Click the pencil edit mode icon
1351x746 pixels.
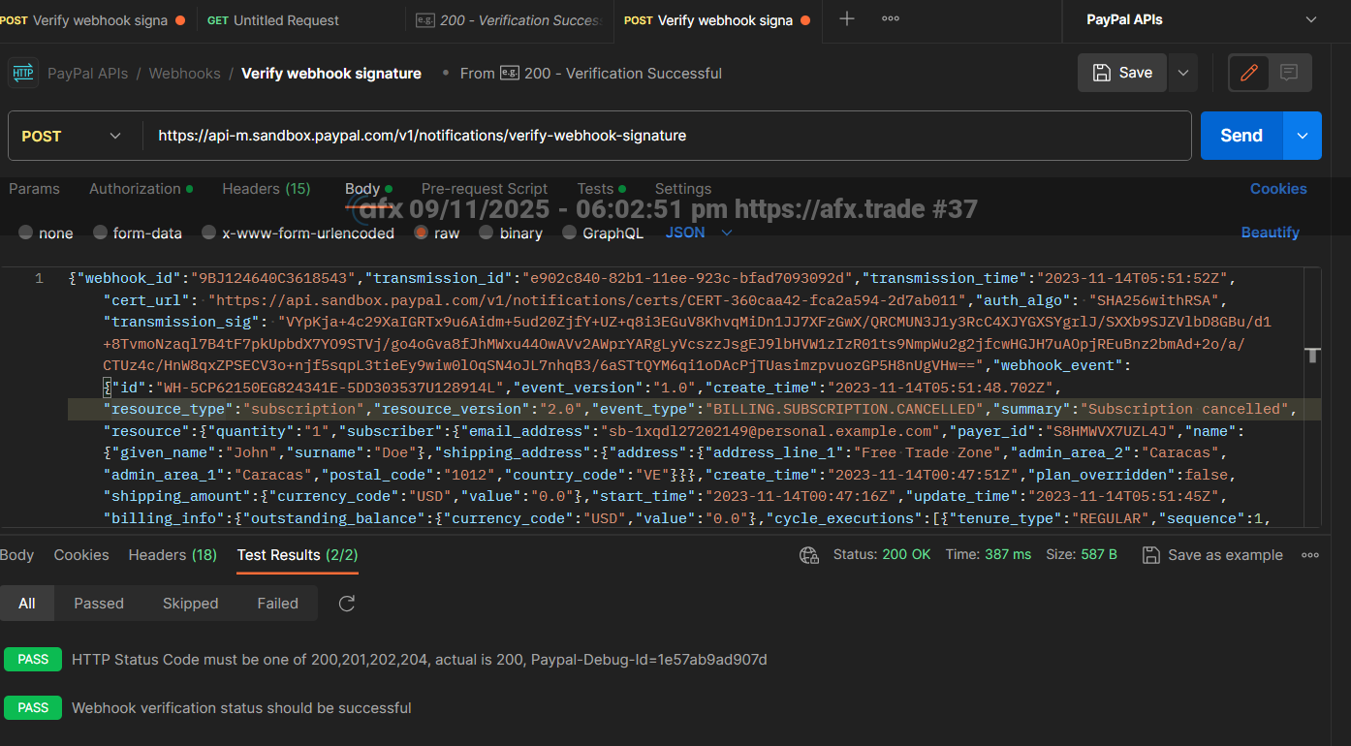1249,73
